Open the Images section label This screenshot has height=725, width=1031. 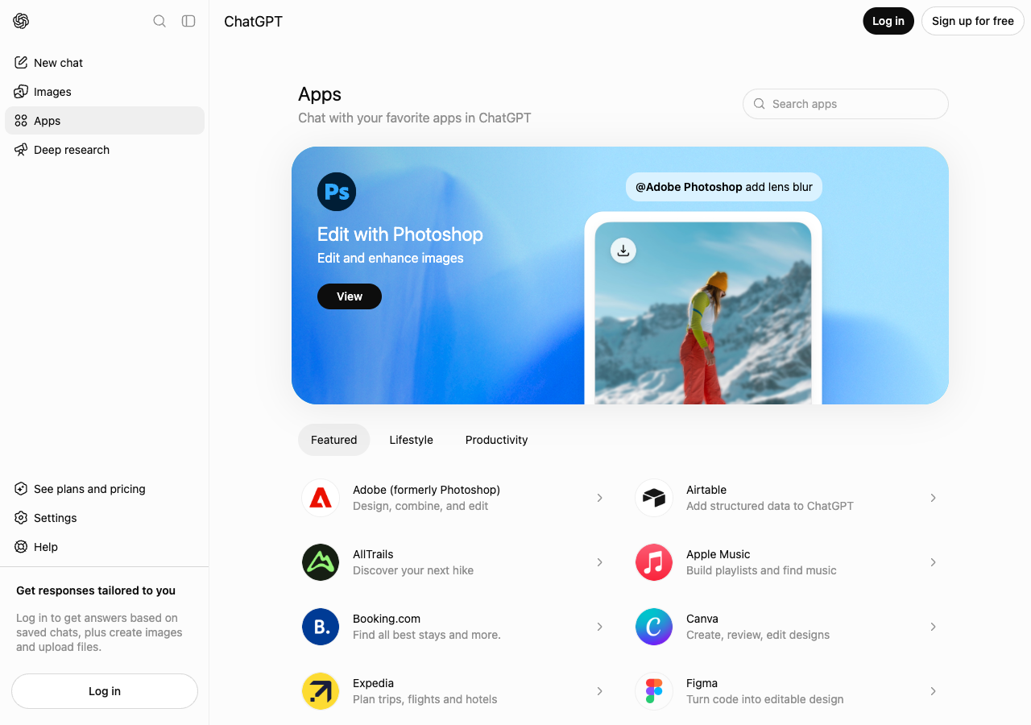52,92
